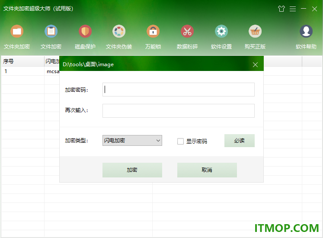
Task: Close the D:\tools\桌面\image dialog
Action: pyautogui.click(x=255, y=65)
